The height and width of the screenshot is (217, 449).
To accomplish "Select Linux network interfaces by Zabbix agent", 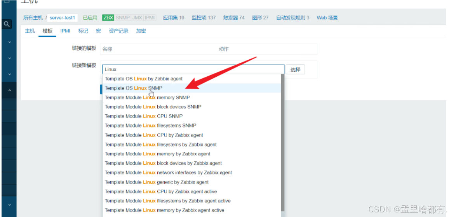I will [x=191, y=172].
